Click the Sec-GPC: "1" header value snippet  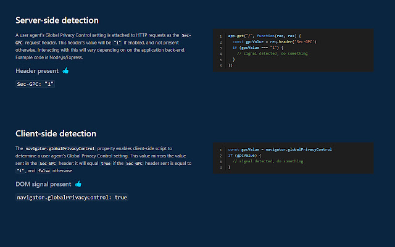pos(36,83)
